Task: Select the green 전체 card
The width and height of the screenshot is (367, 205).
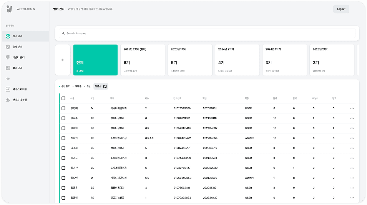Action: click(95, 60)
